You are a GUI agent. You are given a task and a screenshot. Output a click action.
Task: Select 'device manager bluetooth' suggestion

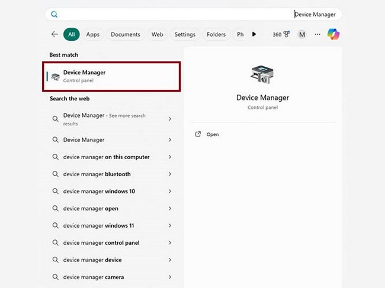coord(111,174)
